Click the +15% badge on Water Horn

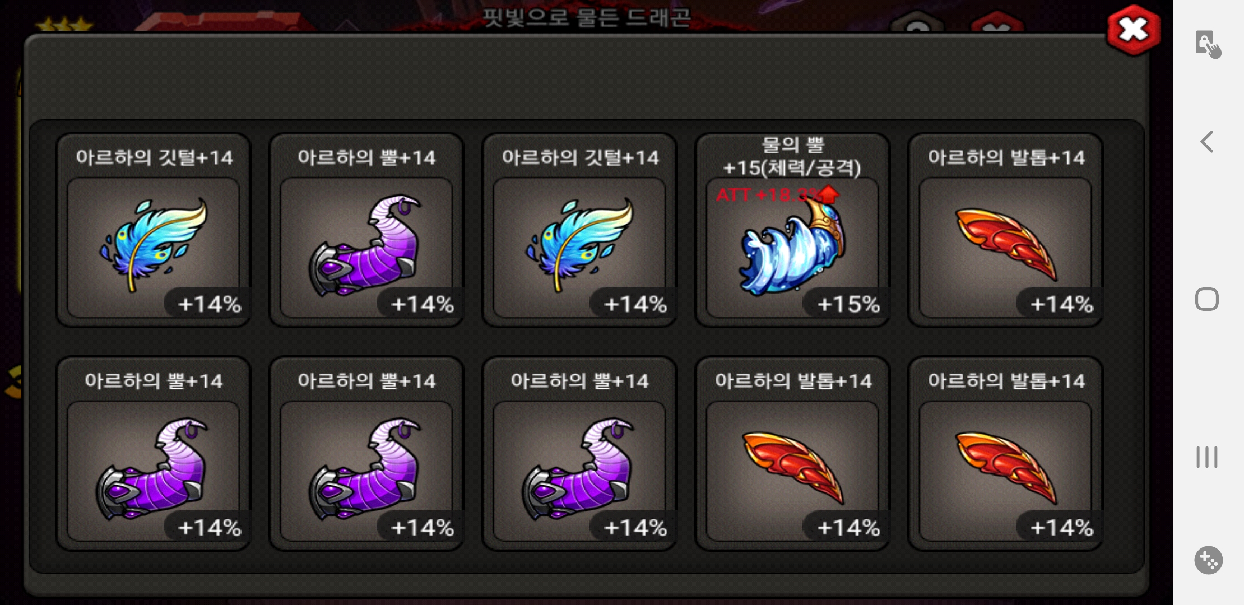pyautogui.click(x=847, y=304)
